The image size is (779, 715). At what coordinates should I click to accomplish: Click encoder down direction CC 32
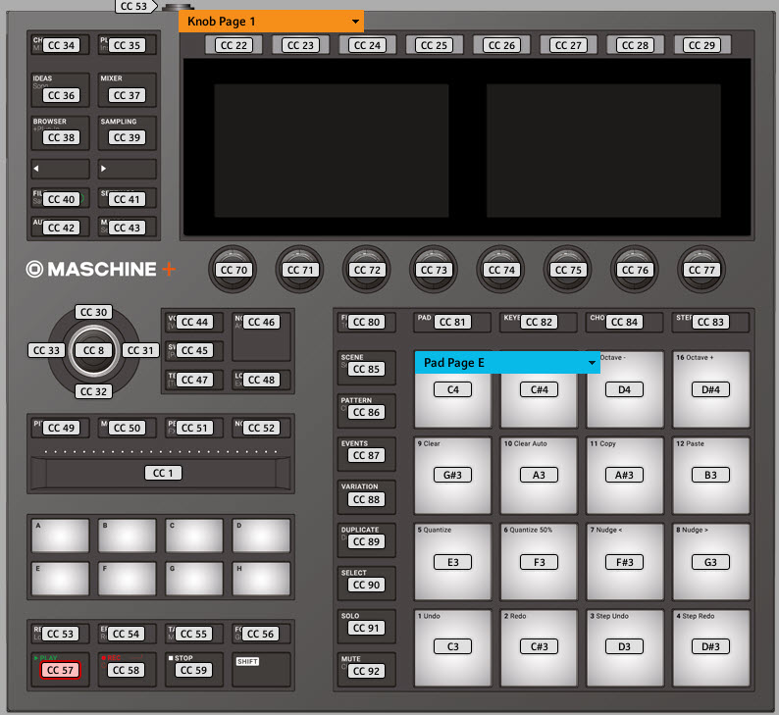pyautogui.click(x=93, y=391)
